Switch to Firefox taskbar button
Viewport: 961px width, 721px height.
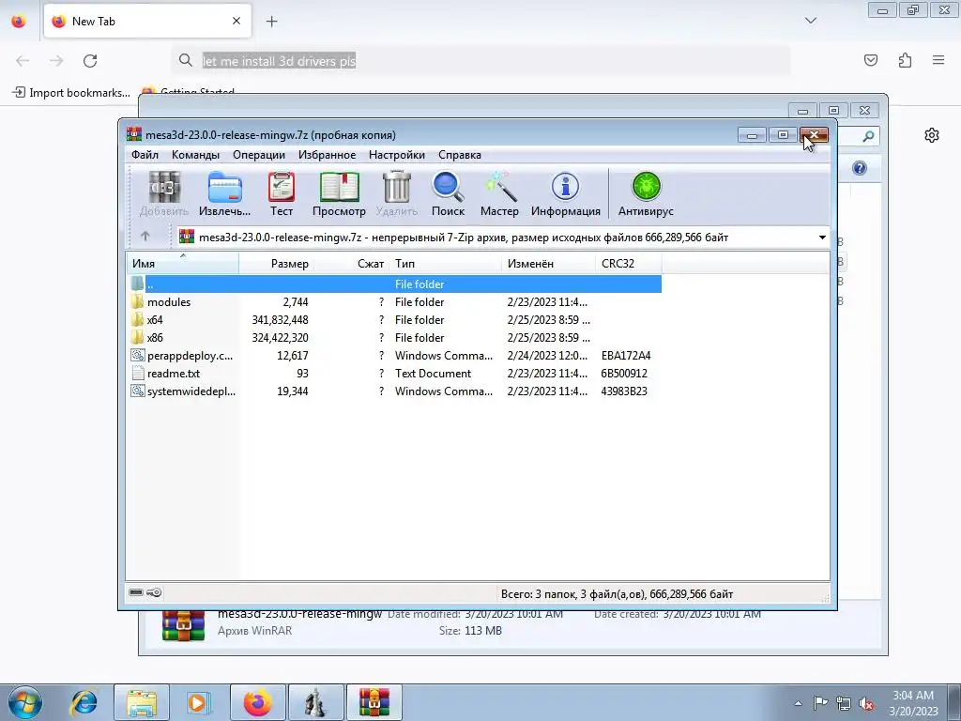coord(258,702)
